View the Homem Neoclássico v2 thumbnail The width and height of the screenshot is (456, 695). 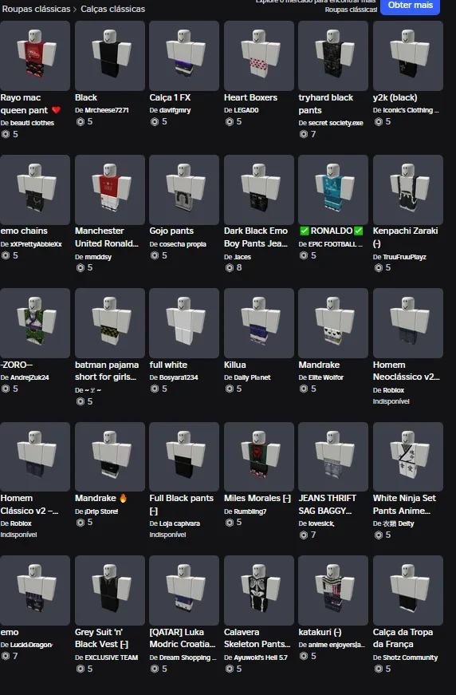pos(408,323)
